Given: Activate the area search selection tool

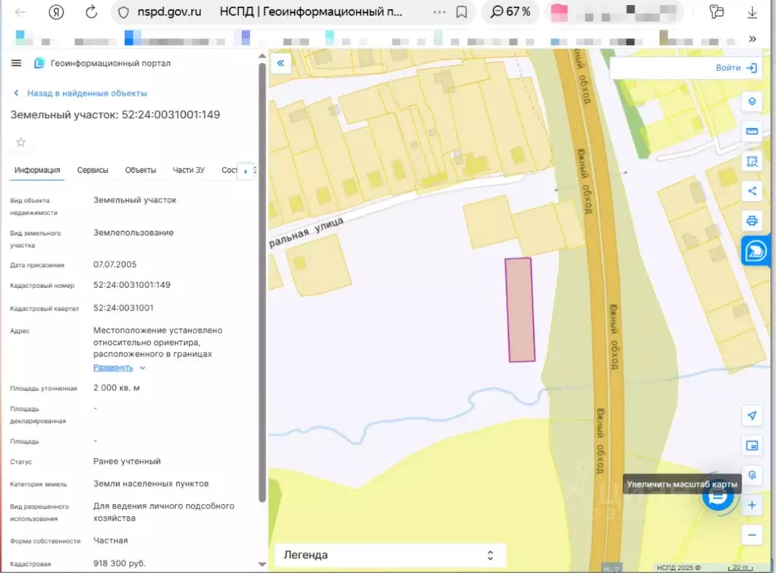Looking at the screenshot, I should pos(752,161).
